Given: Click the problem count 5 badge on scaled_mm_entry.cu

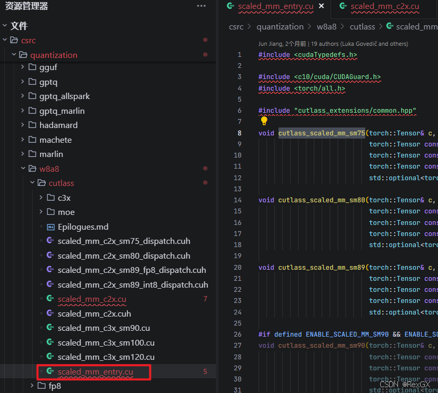Looking at the screenshot, I should [x=205, y=371].
